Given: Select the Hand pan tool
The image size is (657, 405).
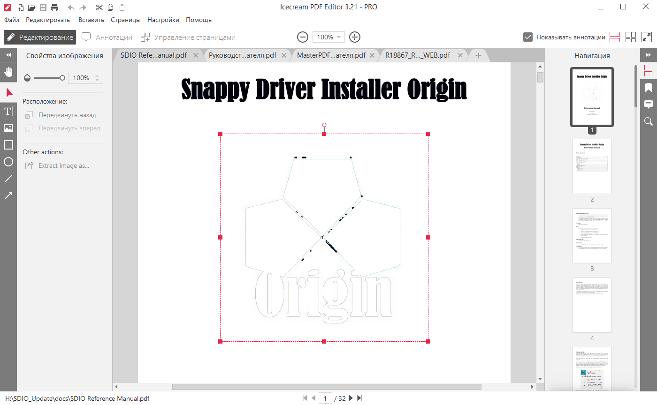Looking at the screenshot, I should [8, 72].
